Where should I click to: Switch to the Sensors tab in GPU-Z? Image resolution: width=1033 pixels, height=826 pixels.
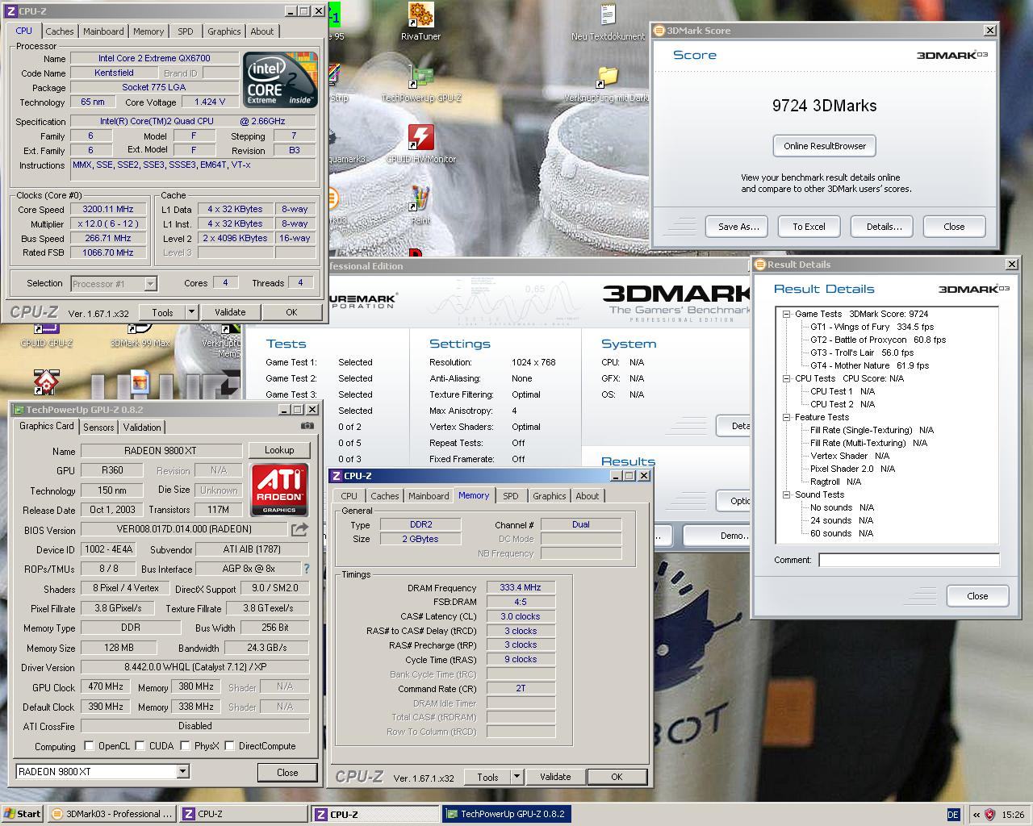(98, 428)
